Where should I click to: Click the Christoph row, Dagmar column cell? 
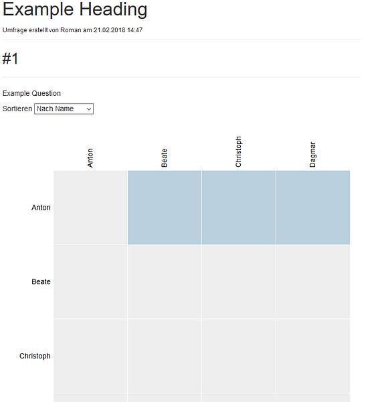pyautogui.click(x=313, y=356)
